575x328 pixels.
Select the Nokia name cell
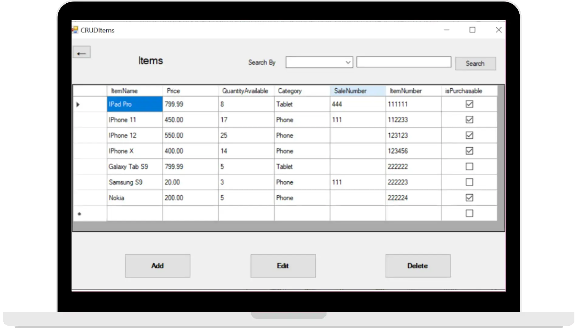[135, 198]
